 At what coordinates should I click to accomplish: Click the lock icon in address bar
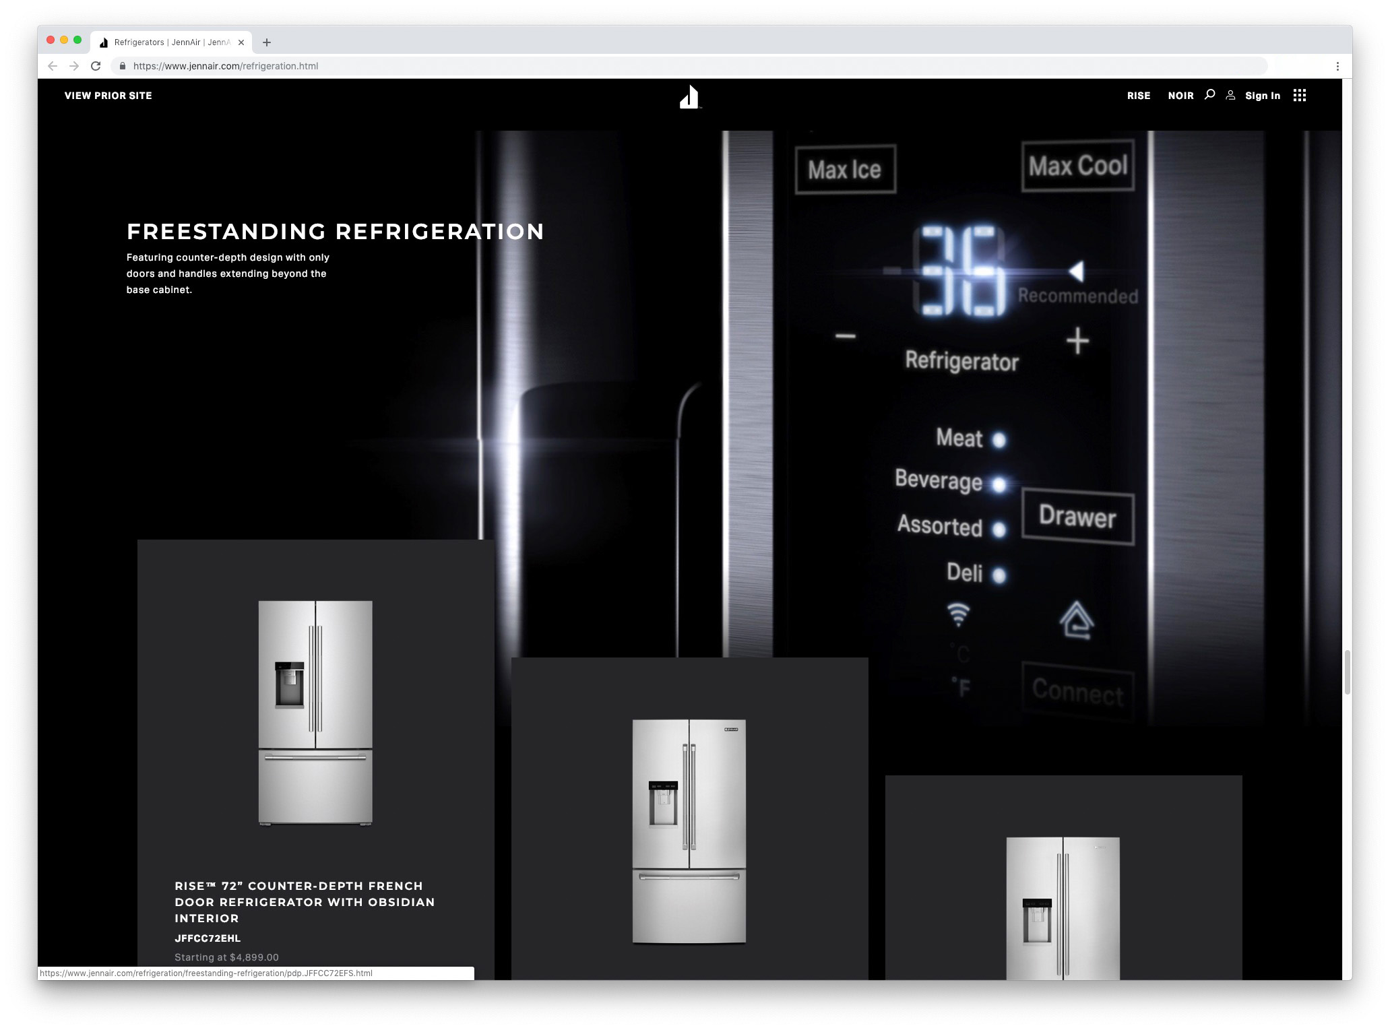click(x=122, y=66)
